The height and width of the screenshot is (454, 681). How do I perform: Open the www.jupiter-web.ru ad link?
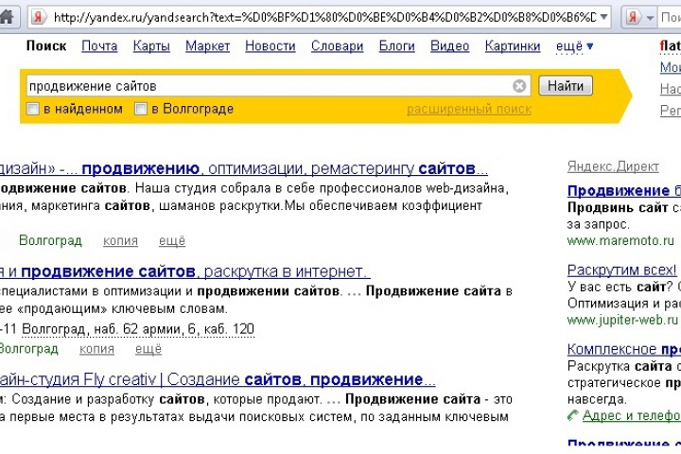click(x=622, y=321)
